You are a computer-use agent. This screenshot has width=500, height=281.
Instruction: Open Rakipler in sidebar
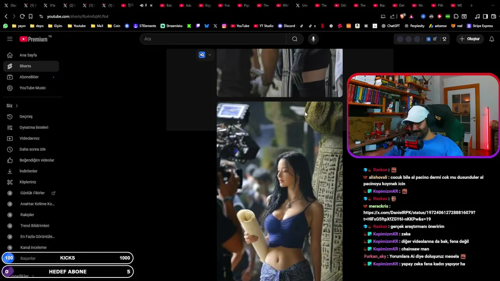(x=31, y=215)
